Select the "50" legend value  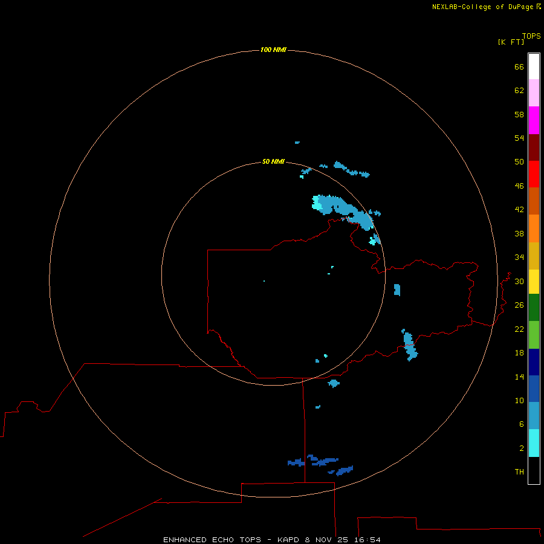coord(519,162)
